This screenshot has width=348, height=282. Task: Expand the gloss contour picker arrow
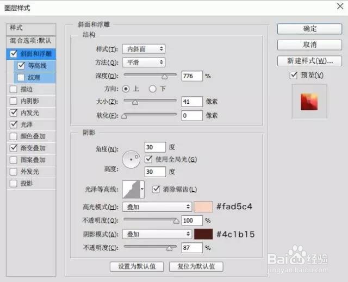pos(142,189)
